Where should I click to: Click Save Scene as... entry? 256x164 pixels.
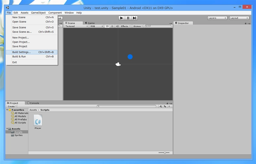click(32, 32)
